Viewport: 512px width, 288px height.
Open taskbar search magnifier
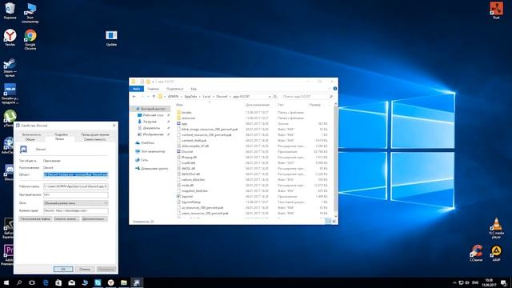tap(19, 282)
